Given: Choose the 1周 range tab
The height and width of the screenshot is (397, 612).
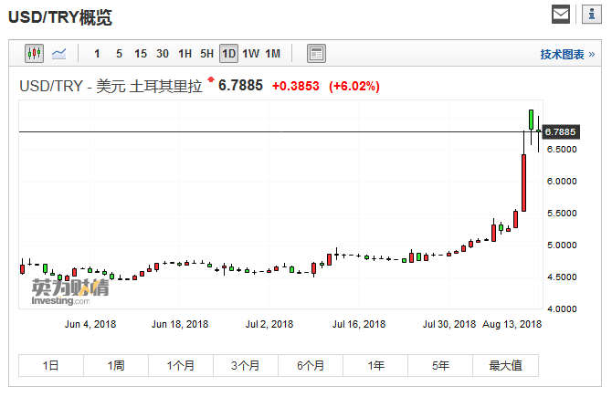Looking at the screenshot, I should (x=116, y=365).
